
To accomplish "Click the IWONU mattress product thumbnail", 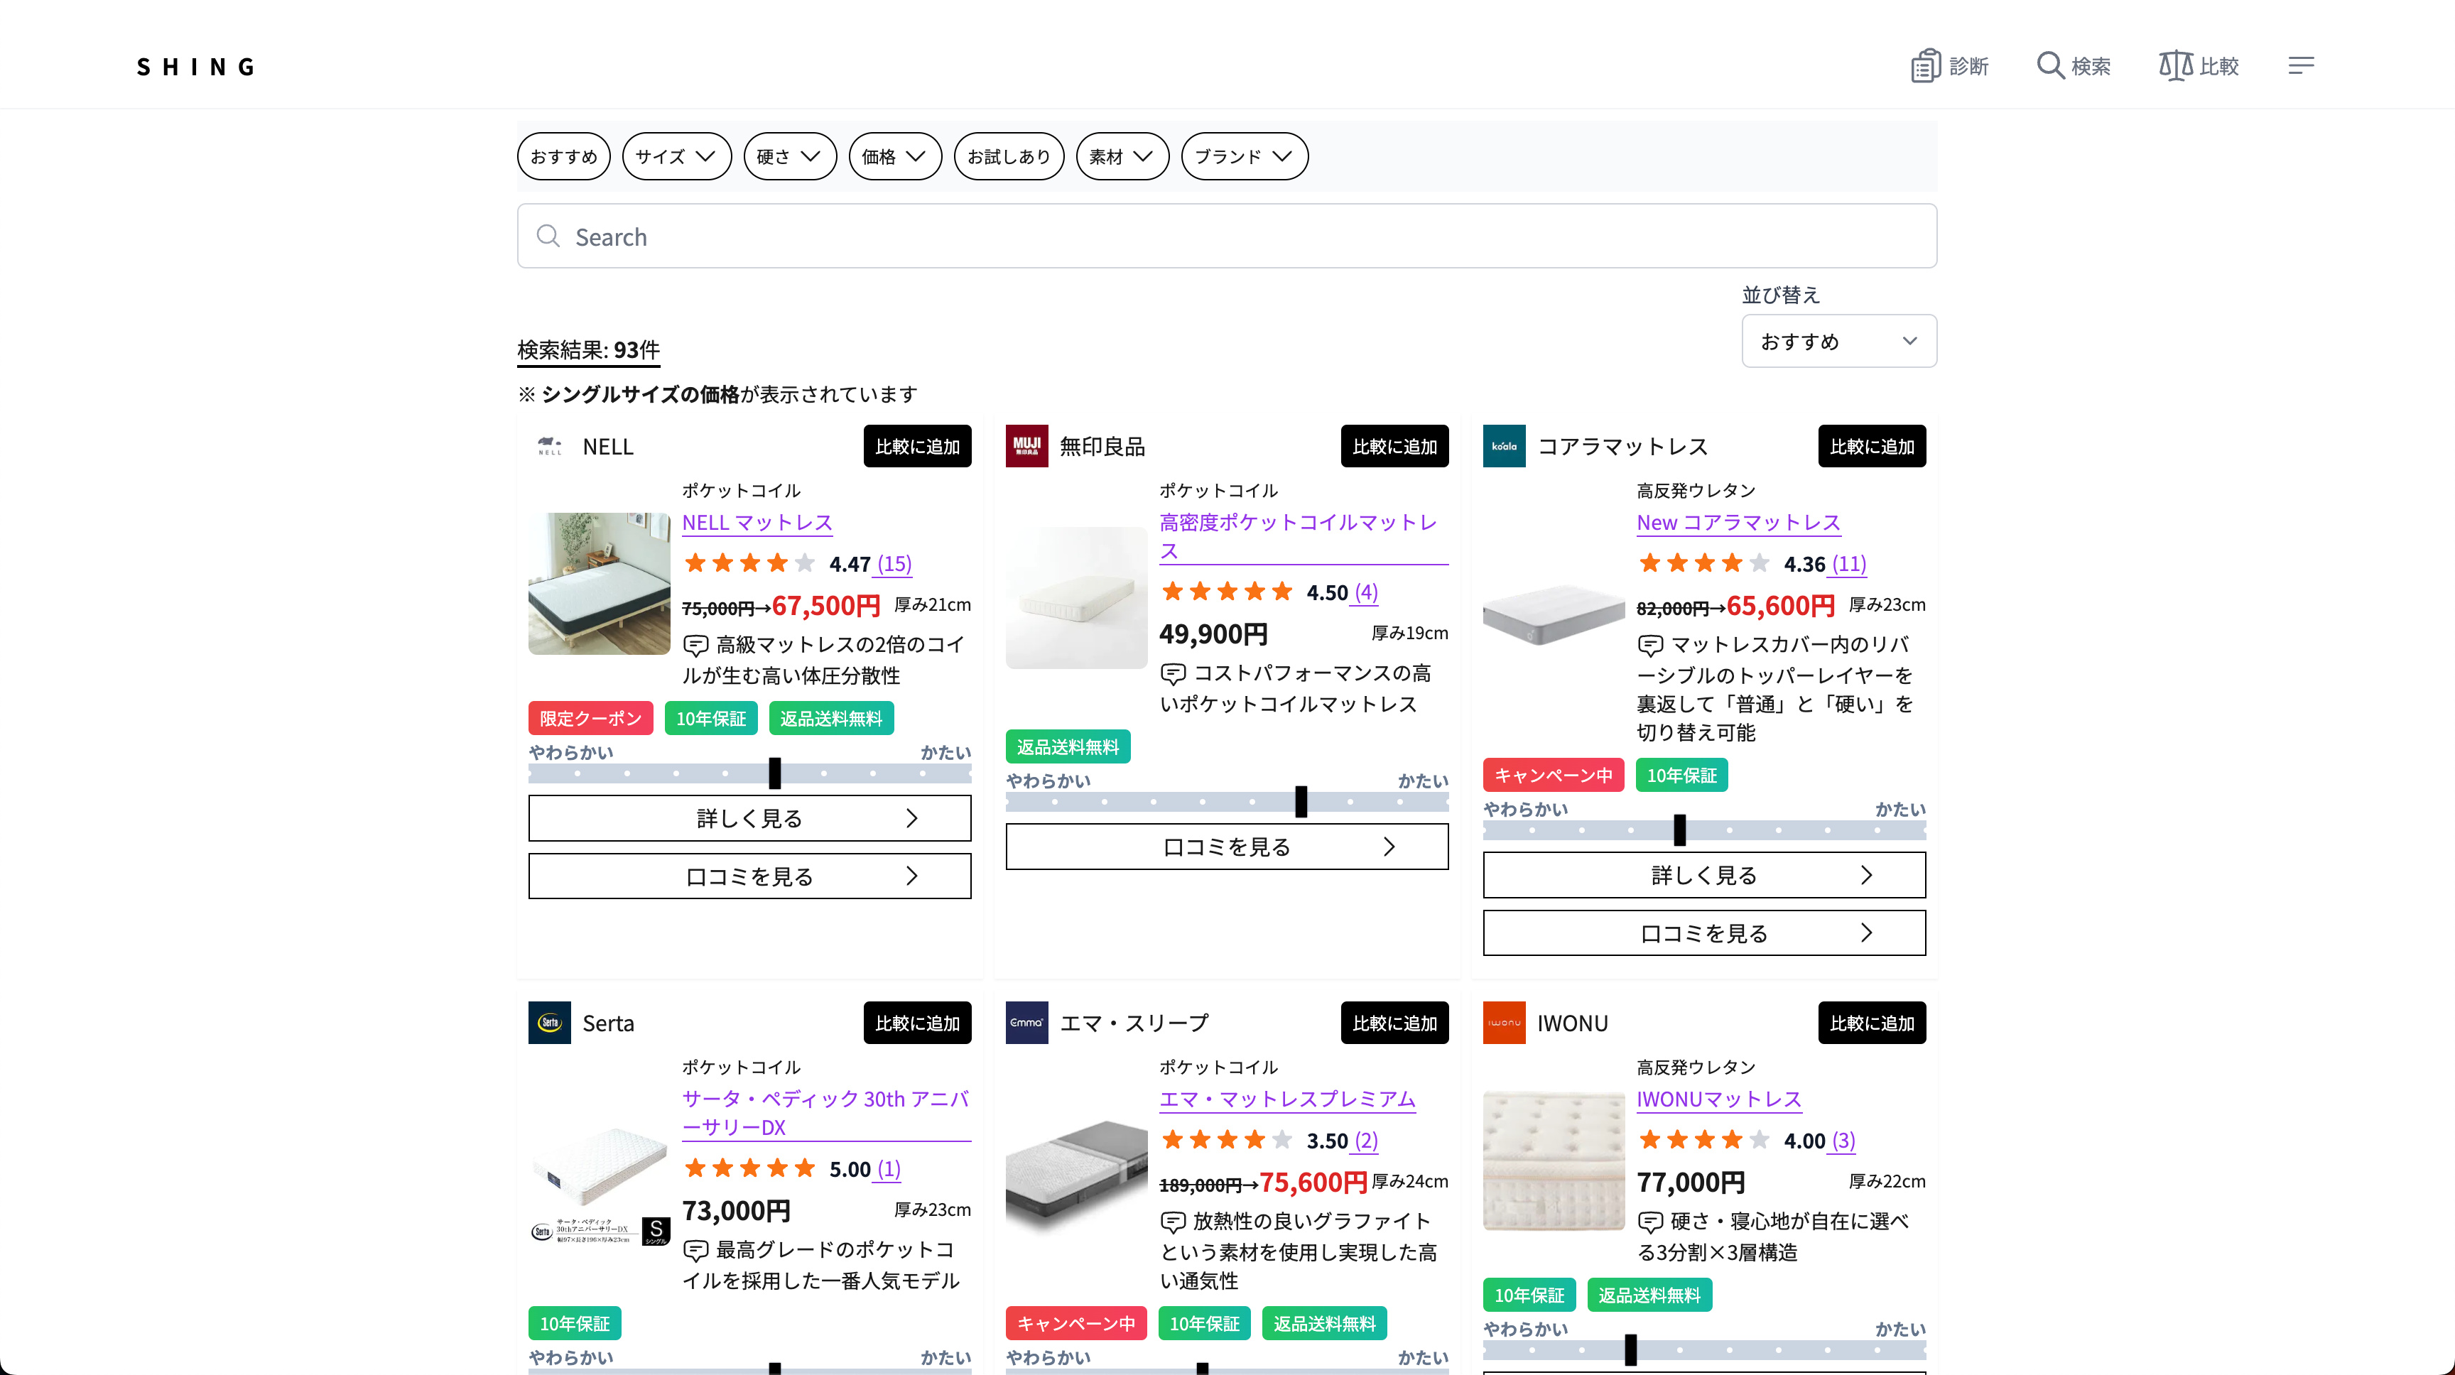I will pos(1554,1160).
